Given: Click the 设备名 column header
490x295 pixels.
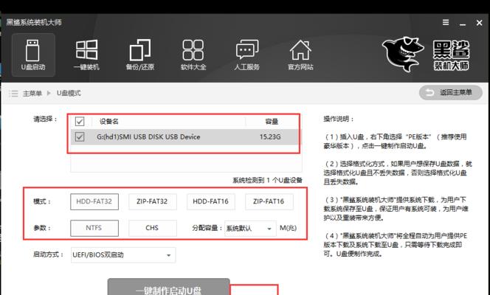Looking at the screenshot, I should coord(109,122).
